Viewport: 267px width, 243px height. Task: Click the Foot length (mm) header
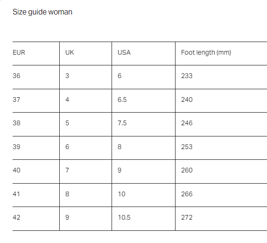221,53
